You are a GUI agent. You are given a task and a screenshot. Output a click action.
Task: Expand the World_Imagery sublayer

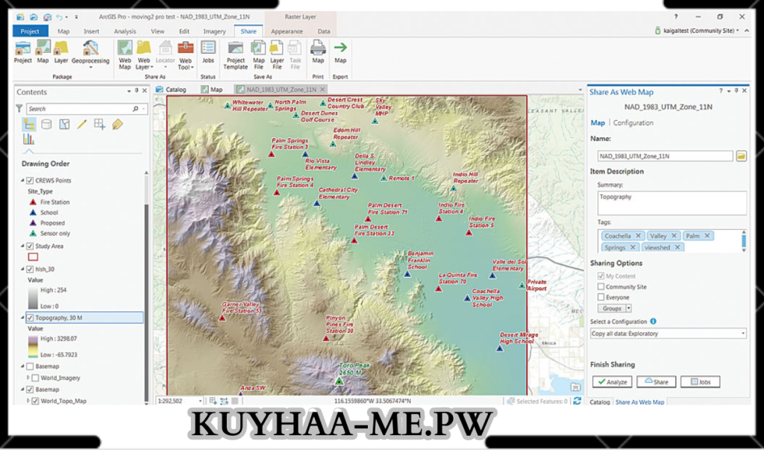coord(28,378)
